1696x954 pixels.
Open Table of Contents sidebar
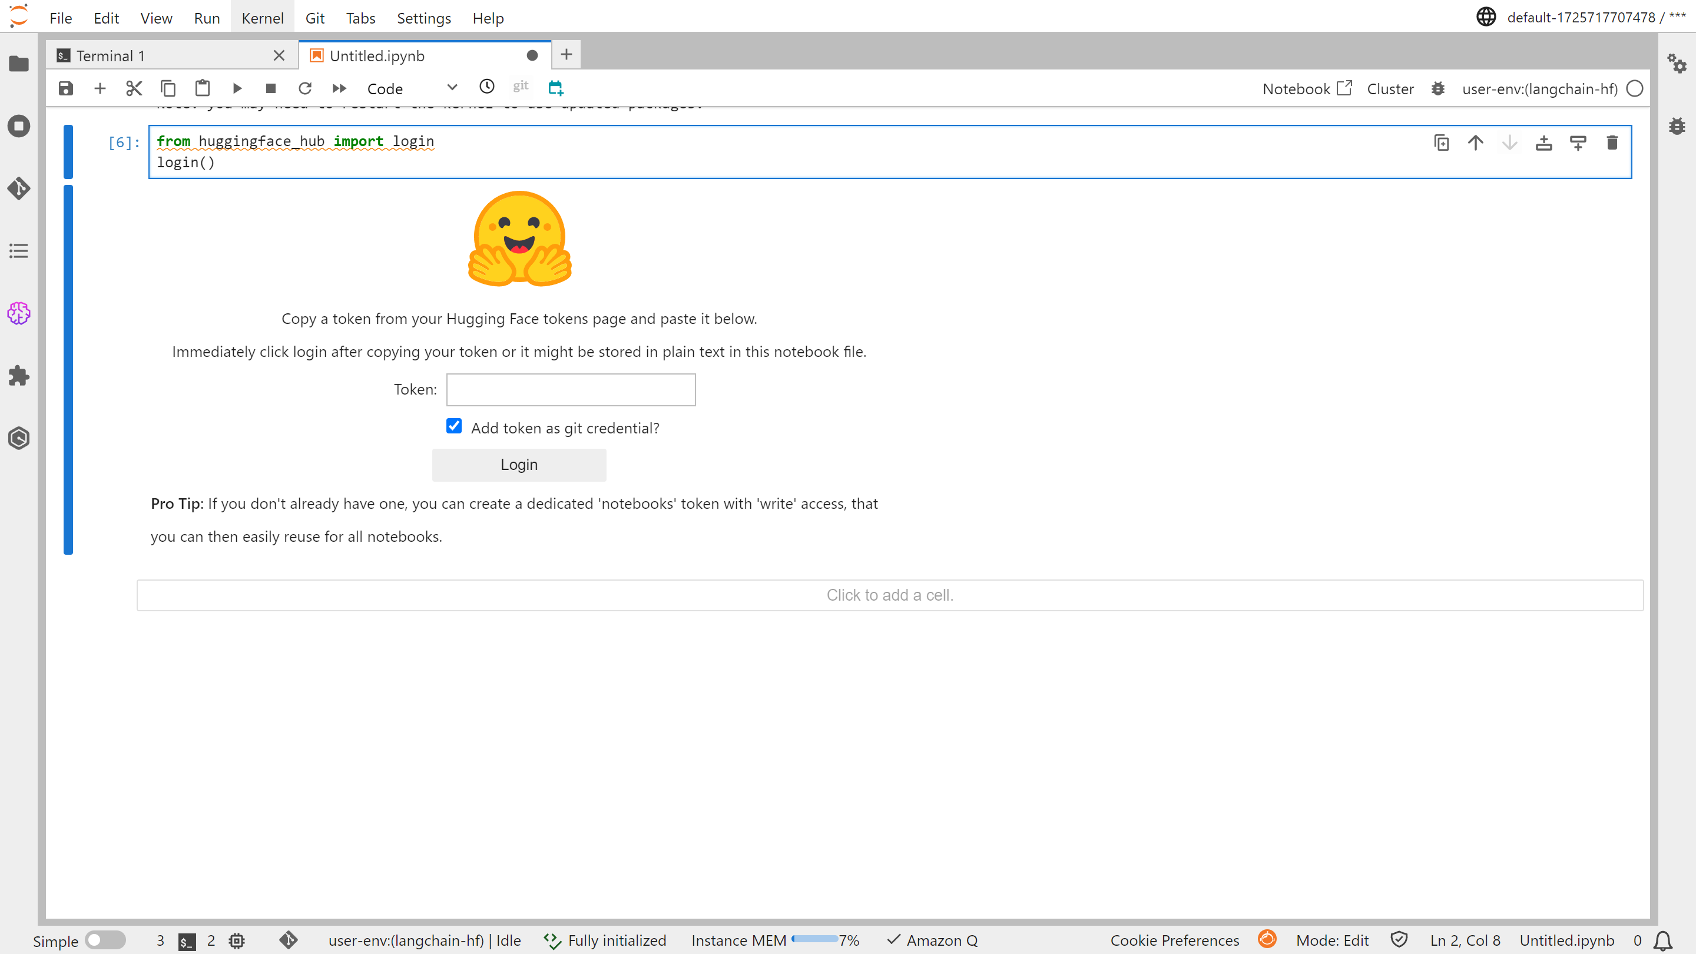[x=18, y=251]
